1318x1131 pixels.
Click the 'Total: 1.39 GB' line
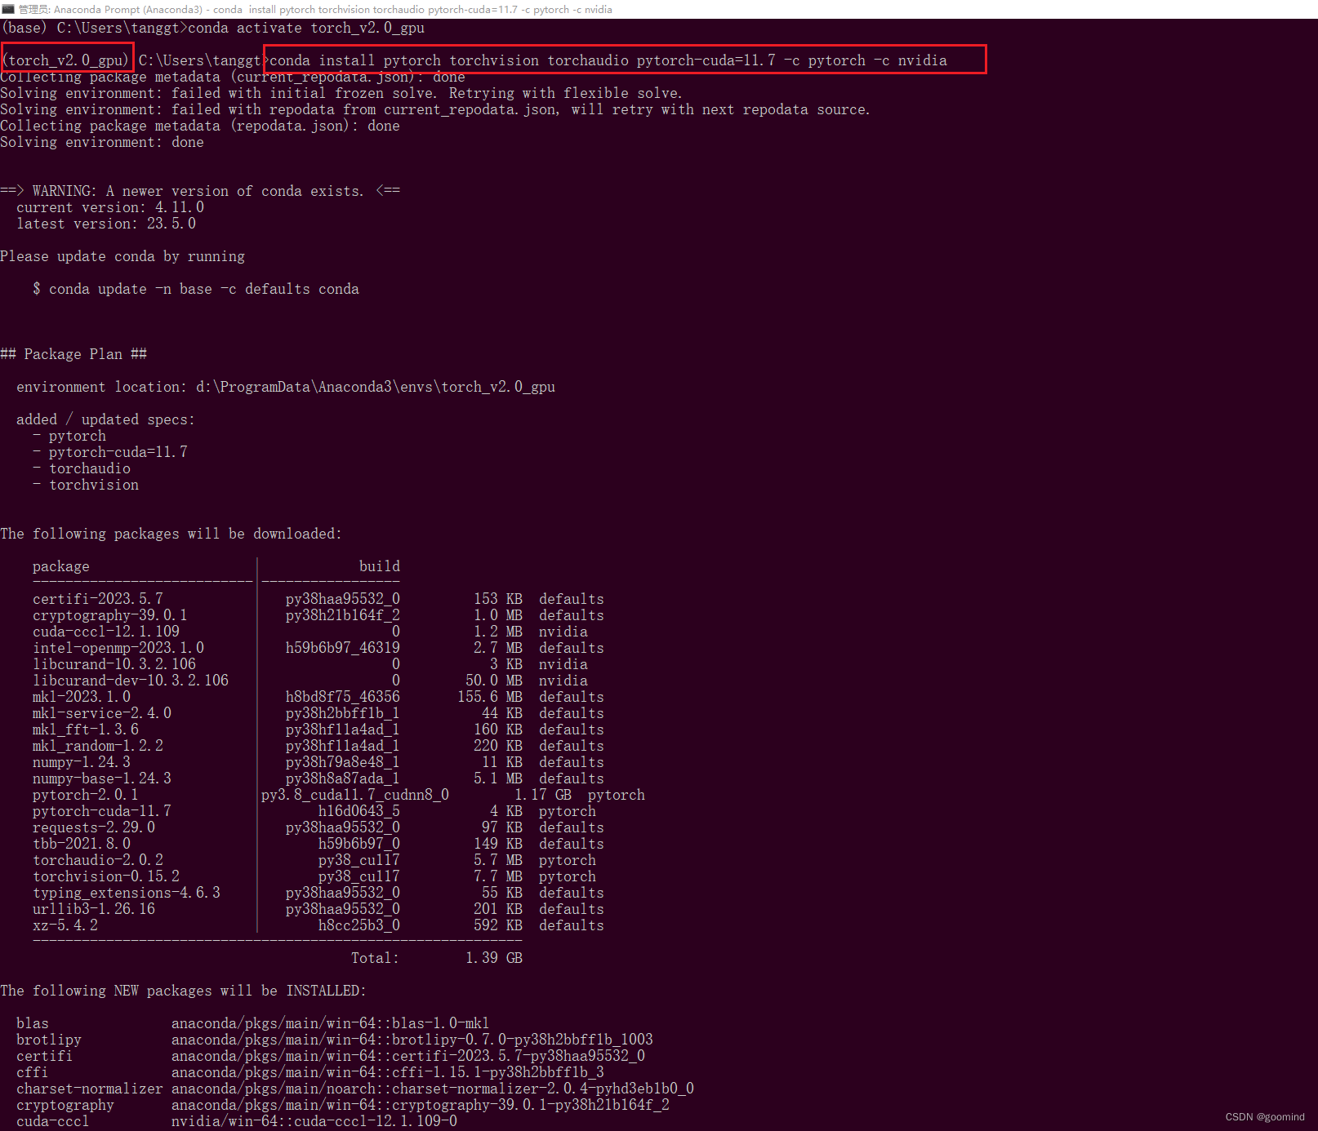point(437,958)
